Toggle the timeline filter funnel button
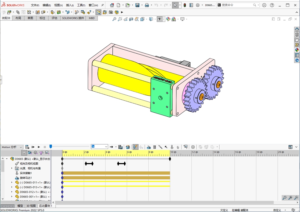The image size is (300, 212). point(24,153)
